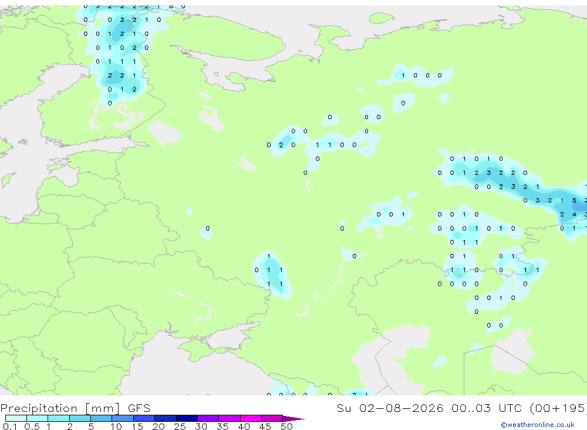Select the '40' legend scale label

(244, 426)
